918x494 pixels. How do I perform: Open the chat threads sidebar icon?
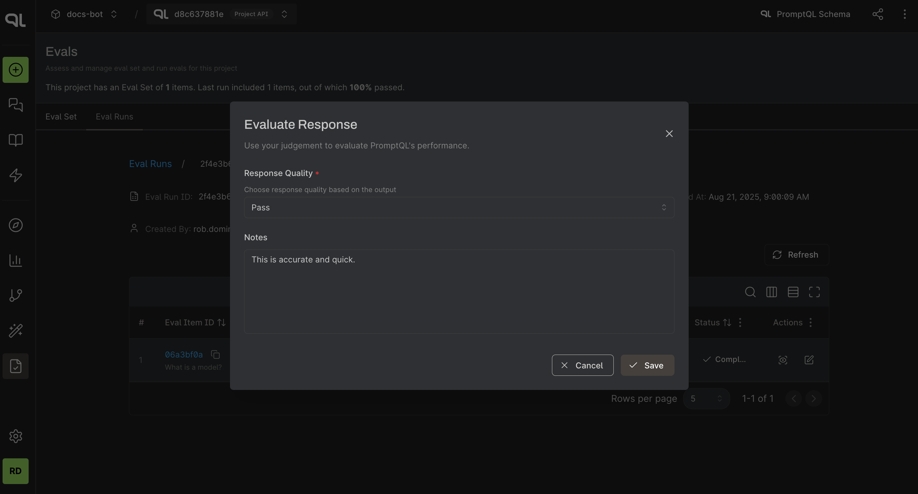[15, 105]
